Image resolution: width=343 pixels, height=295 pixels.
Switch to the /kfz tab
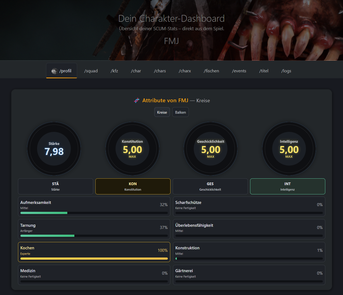point(114,71)
